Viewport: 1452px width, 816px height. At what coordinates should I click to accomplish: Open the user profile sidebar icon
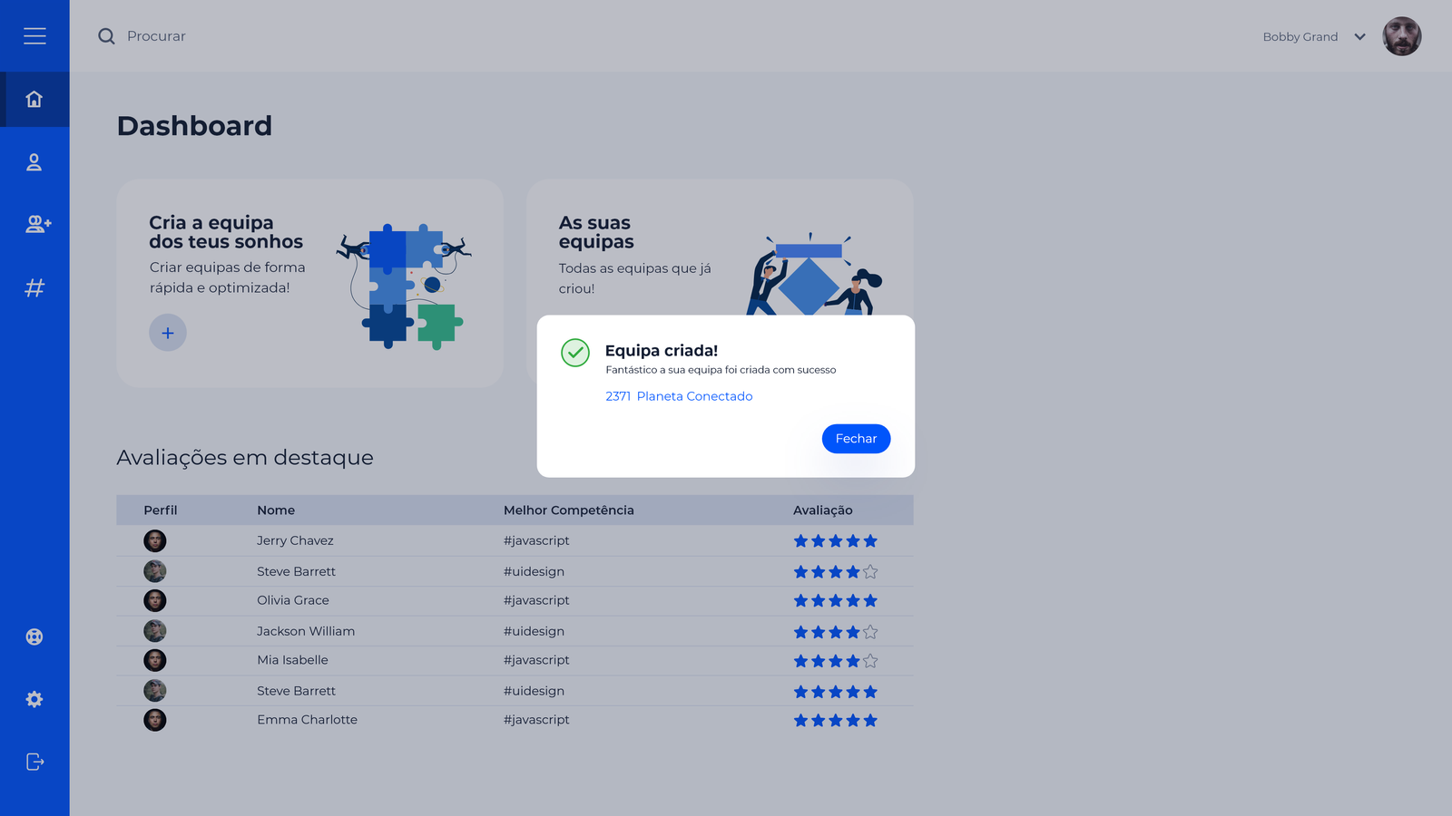click(x=34, y=162)
